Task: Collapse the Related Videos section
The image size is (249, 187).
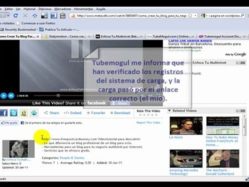Action: tap(169, 111)
